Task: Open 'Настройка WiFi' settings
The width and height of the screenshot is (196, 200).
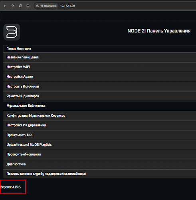Action: coord(100,67)
